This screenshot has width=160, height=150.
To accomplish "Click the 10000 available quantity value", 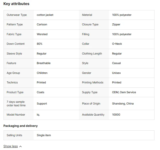I will [x=116, y=115].
